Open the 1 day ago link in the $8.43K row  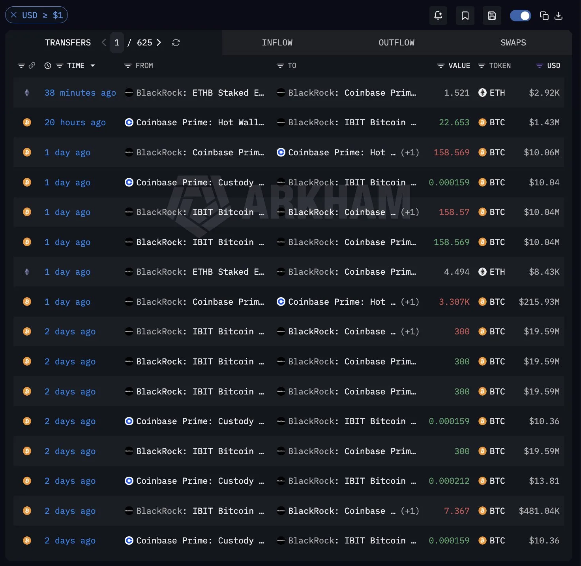[67, 272]
